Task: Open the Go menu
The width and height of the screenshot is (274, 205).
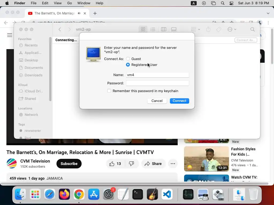Action: 69,3
